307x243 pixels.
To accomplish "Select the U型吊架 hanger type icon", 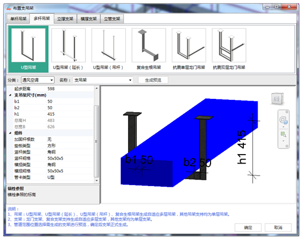I will (x=28, y=45).
